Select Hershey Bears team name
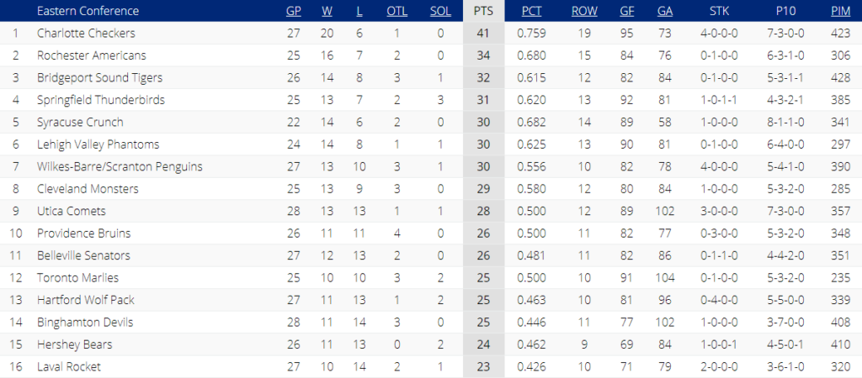 pos(75,344)
